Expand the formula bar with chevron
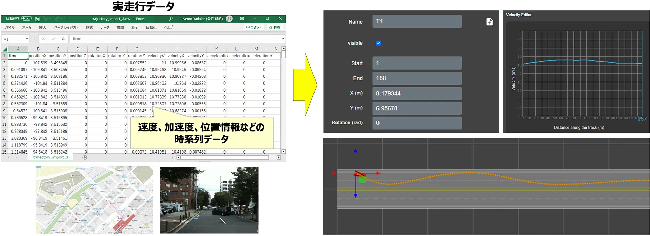Screen dimensions: 650x236 (x=283, y=39)
